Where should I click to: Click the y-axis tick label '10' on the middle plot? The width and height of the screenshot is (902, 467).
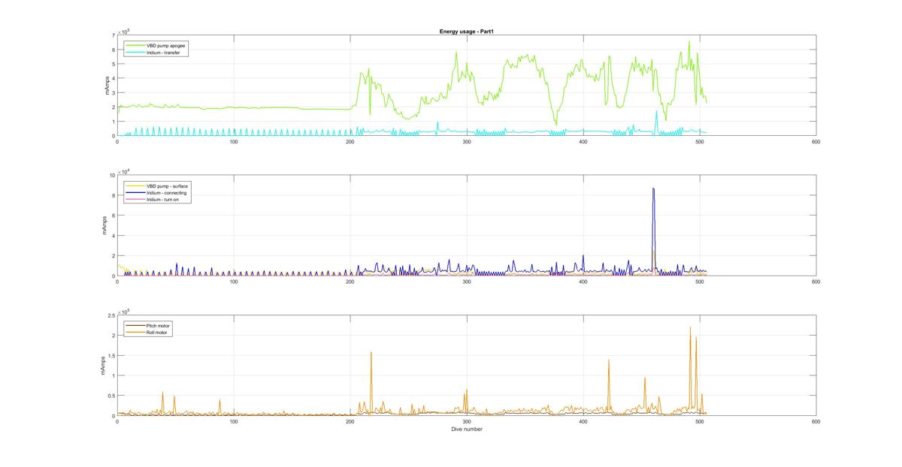pos(113,176)
